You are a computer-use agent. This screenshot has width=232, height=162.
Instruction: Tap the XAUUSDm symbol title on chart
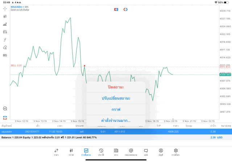pos(16,7)
